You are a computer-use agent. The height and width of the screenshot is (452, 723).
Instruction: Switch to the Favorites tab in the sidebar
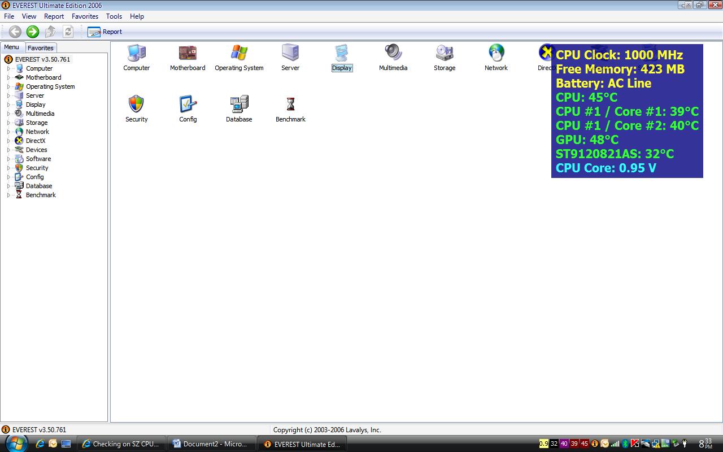(x=41, y=48)
